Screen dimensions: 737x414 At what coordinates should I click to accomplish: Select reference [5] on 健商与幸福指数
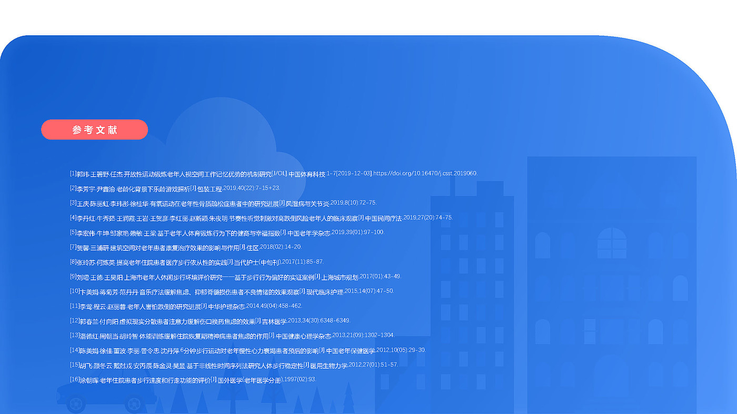click(227, 233)
